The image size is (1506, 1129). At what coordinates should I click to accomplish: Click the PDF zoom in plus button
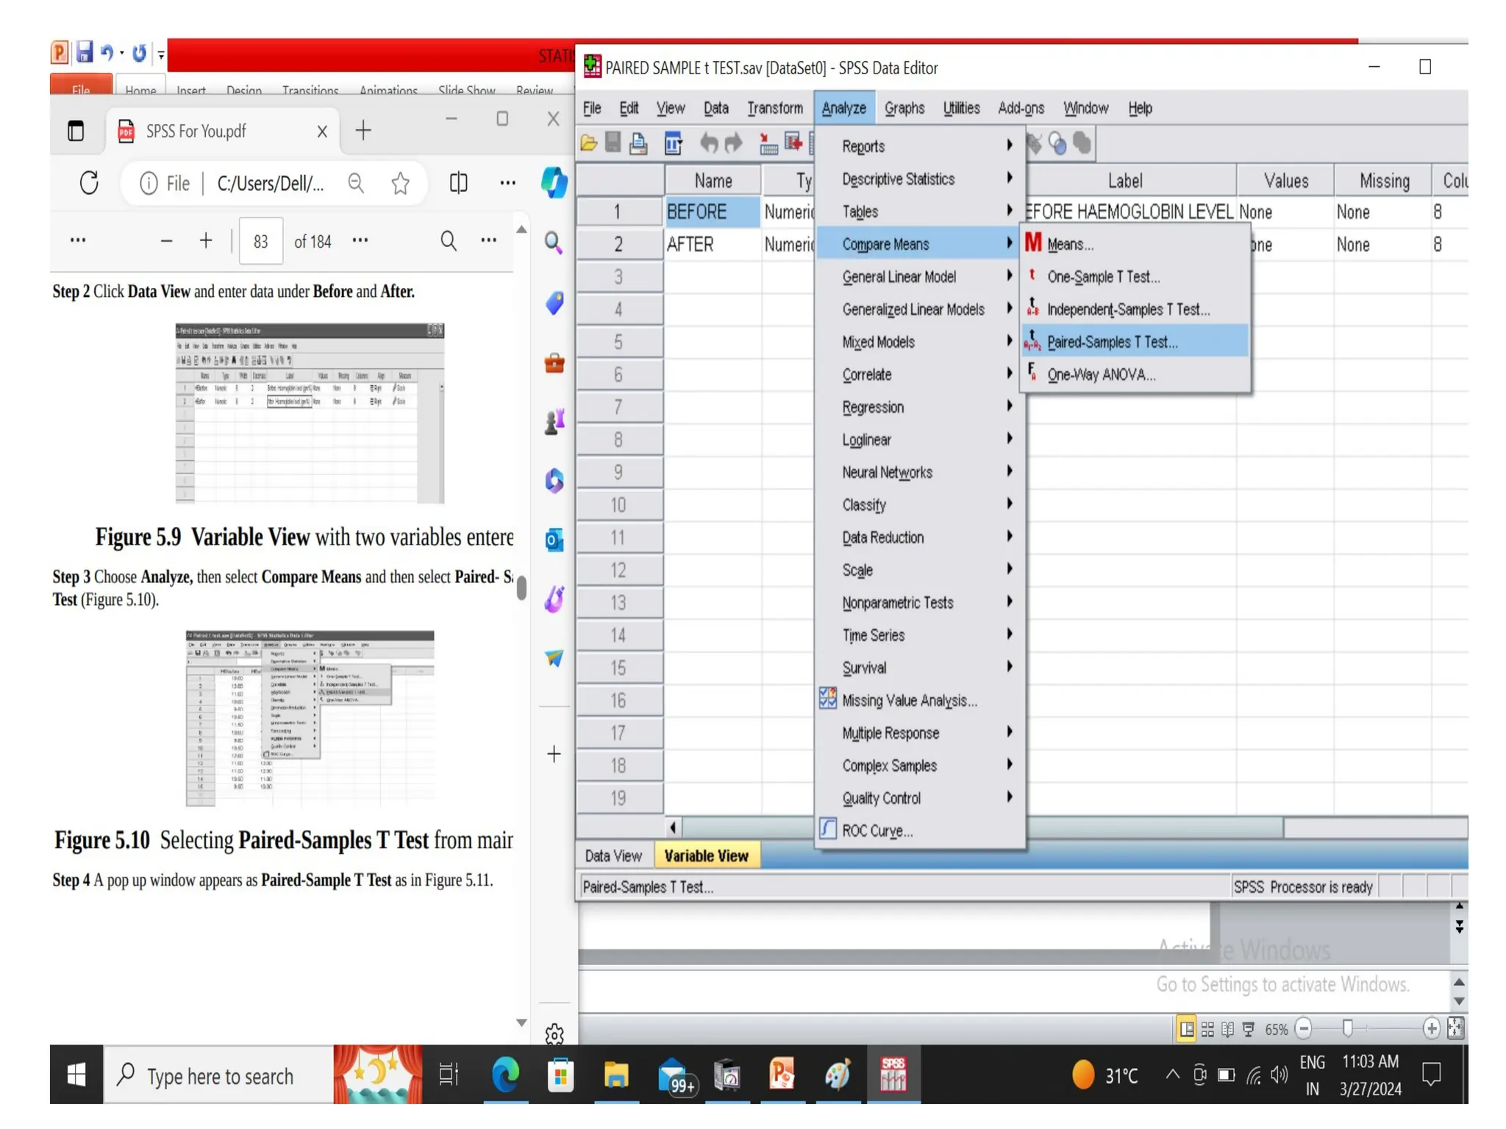click(x=206, y=241)
